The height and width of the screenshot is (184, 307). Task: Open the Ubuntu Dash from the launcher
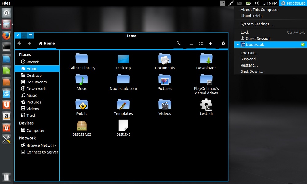(6, 13)
